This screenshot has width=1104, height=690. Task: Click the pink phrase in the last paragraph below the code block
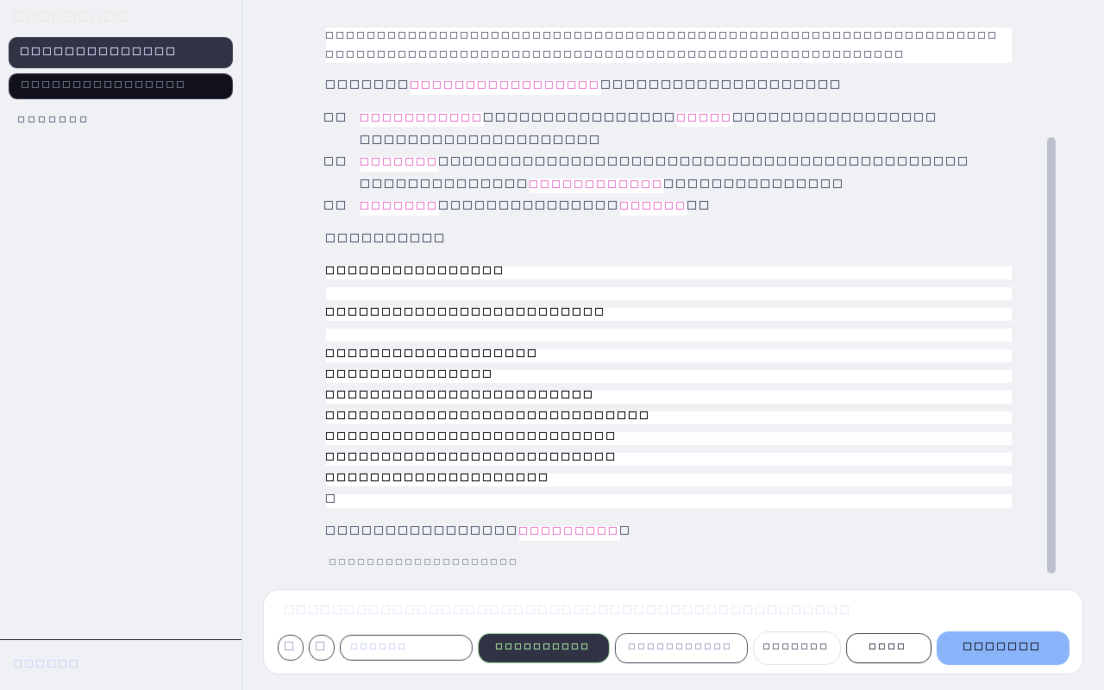tap(568, 530)
